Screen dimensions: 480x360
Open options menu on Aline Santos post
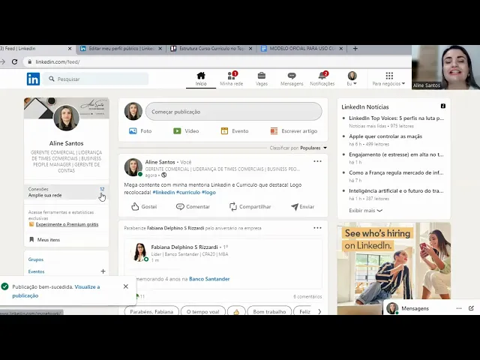317,161
